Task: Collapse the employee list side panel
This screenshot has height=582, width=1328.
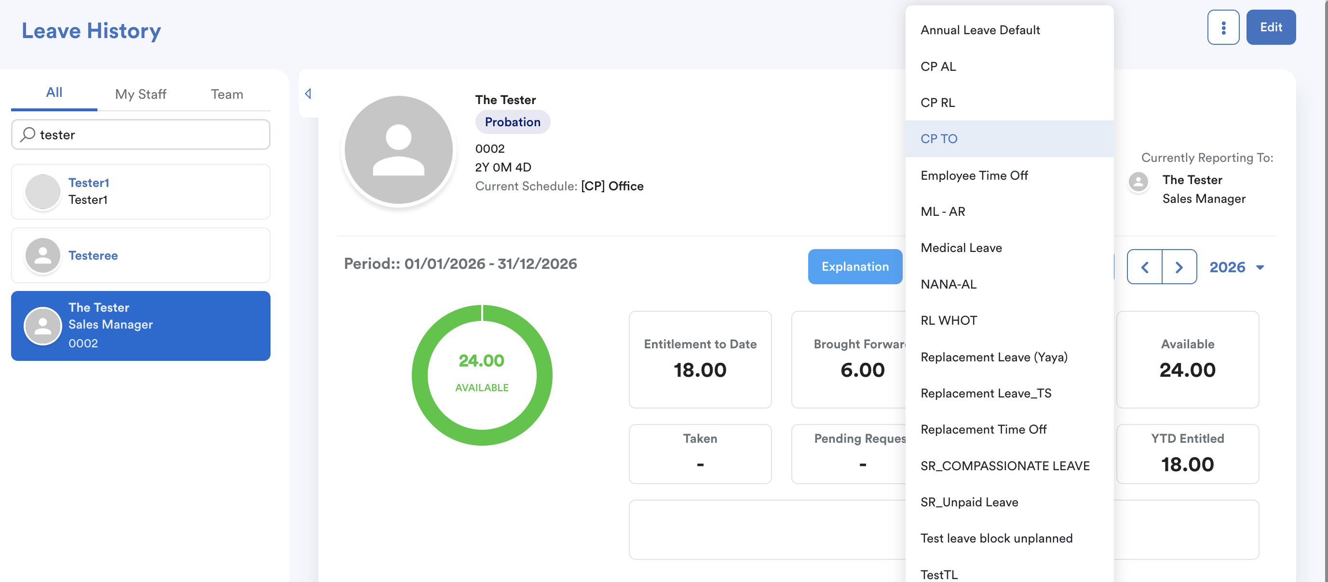Action: [308, 94]
